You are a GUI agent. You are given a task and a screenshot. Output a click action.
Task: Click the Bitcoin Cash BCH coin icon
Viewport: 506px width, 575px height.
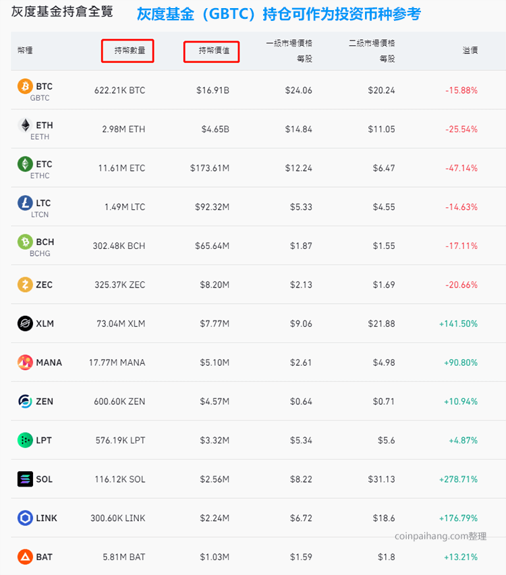(25, 242)
